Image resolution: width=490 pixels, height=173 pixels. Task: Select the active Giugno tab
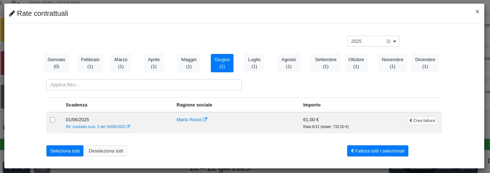click(x=222, y=63)
